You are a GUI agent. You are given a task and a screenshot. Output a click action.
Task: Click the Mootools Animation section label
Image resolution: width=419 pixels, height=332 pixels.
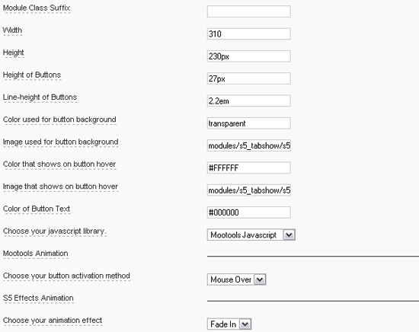click(x=36, y=254)
